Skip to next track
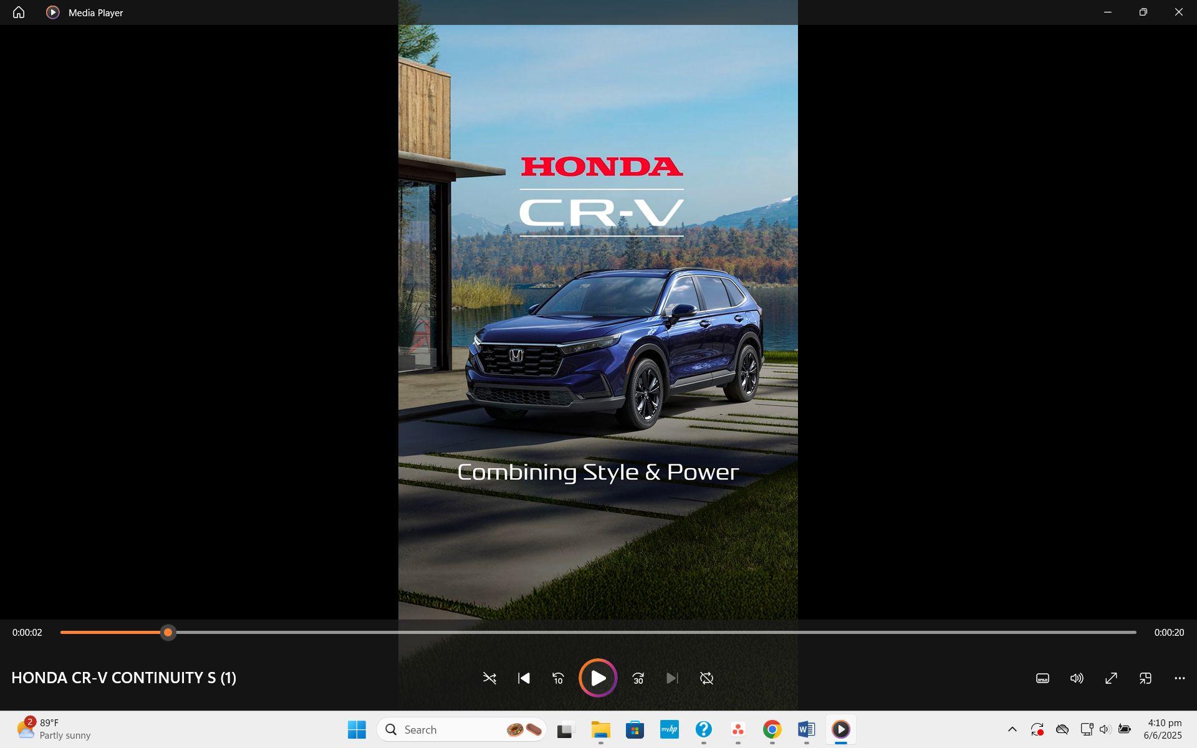 [x=671, y=678]
